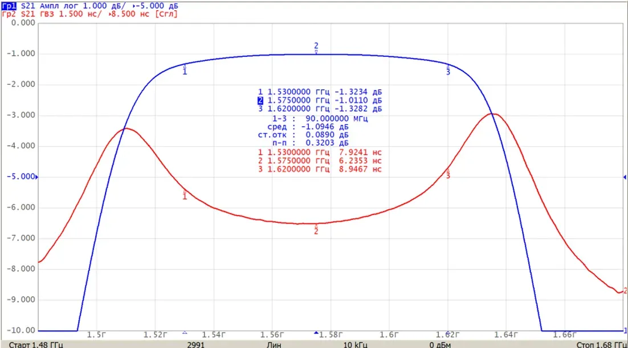The image size is (628, 348).
Task: Click the Стоп 1.68 ГГц stop frequency field
Action: 601,345
